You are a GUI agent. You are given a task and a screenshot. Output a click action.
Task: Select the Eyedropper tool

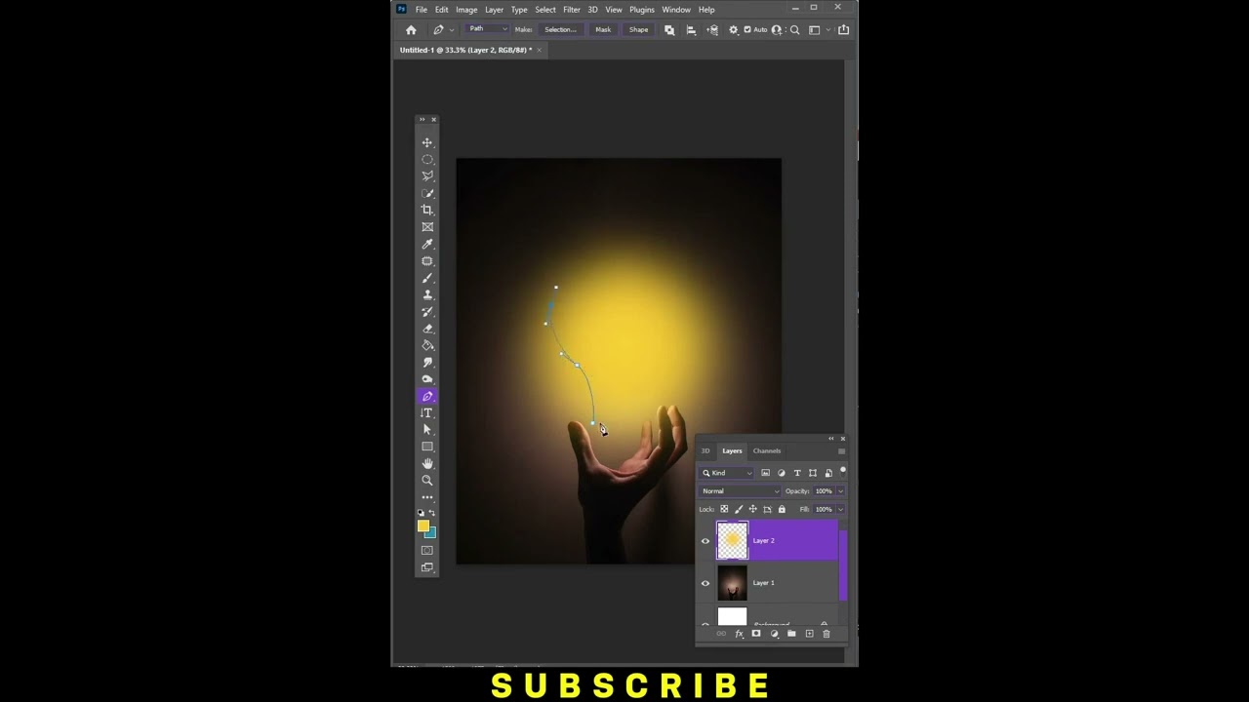point(426,244)
